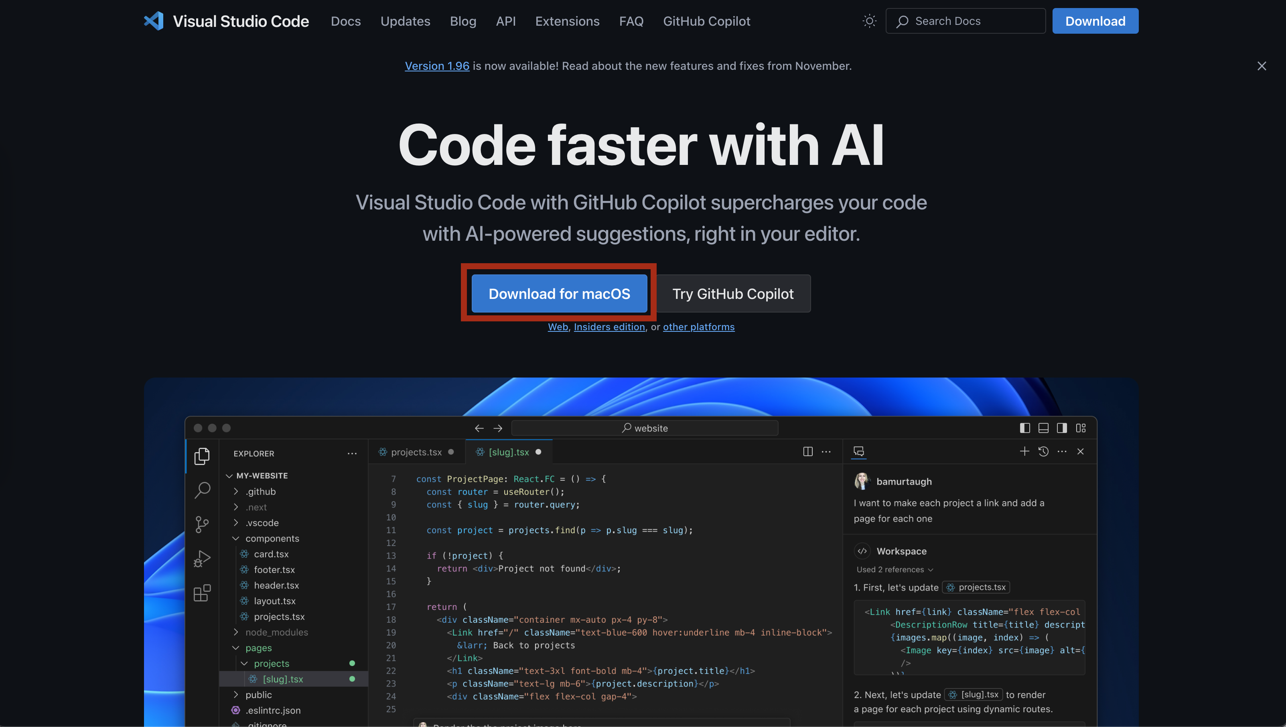This screenshot has width=1286, height=727.
Task: Click the split editor icon
Action: (x=808, y=451)
